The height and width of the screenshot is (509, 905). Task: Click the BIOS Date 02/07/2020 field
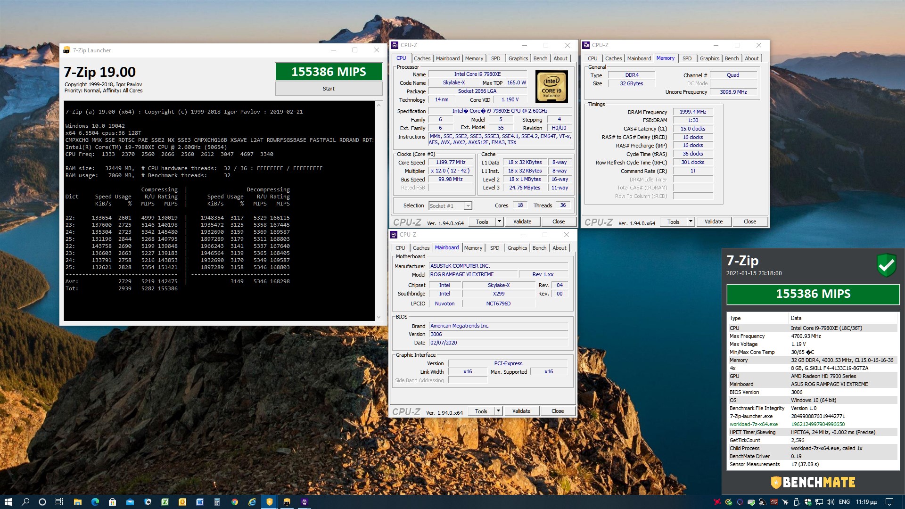(498, 343)
